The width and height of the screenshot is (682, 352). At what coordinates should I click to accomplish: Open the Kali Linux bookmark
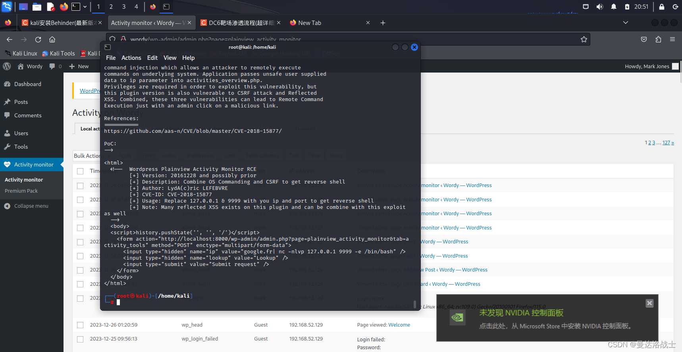click(x=21, y=54)
